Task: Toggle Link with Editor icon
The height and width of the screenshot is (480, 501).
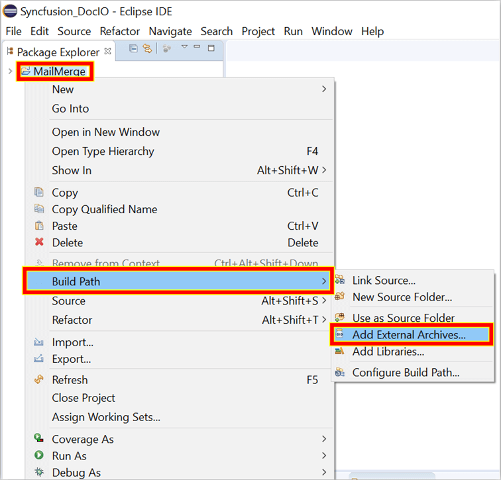Action: point(147,48)
